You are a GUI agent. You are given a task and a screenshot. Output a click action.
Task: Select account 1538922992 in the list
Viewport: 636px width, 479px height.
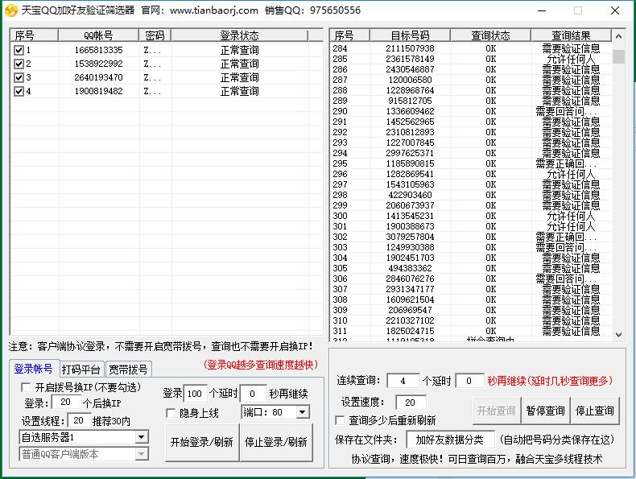pyautogui.click(x=98, y=64)
